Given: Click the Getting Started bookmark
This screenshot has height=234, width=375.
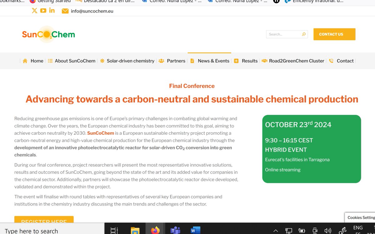Looking at the screenshot, I should click(50, 2).
